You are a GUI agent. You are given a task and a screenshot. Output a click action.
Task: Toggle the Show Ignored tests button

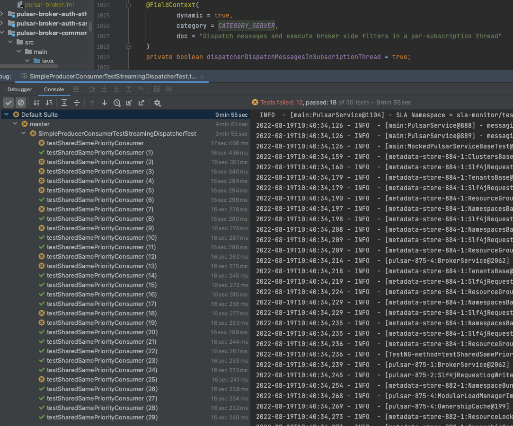pos(21,103)
